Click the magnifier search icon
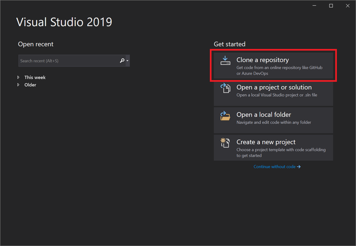The image size is (356, 246). 122,61
